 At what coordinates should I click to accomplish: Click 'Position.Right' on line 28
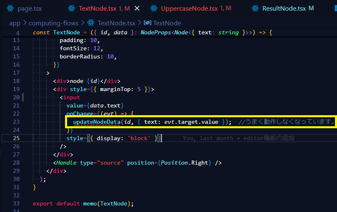pos(184,163)
